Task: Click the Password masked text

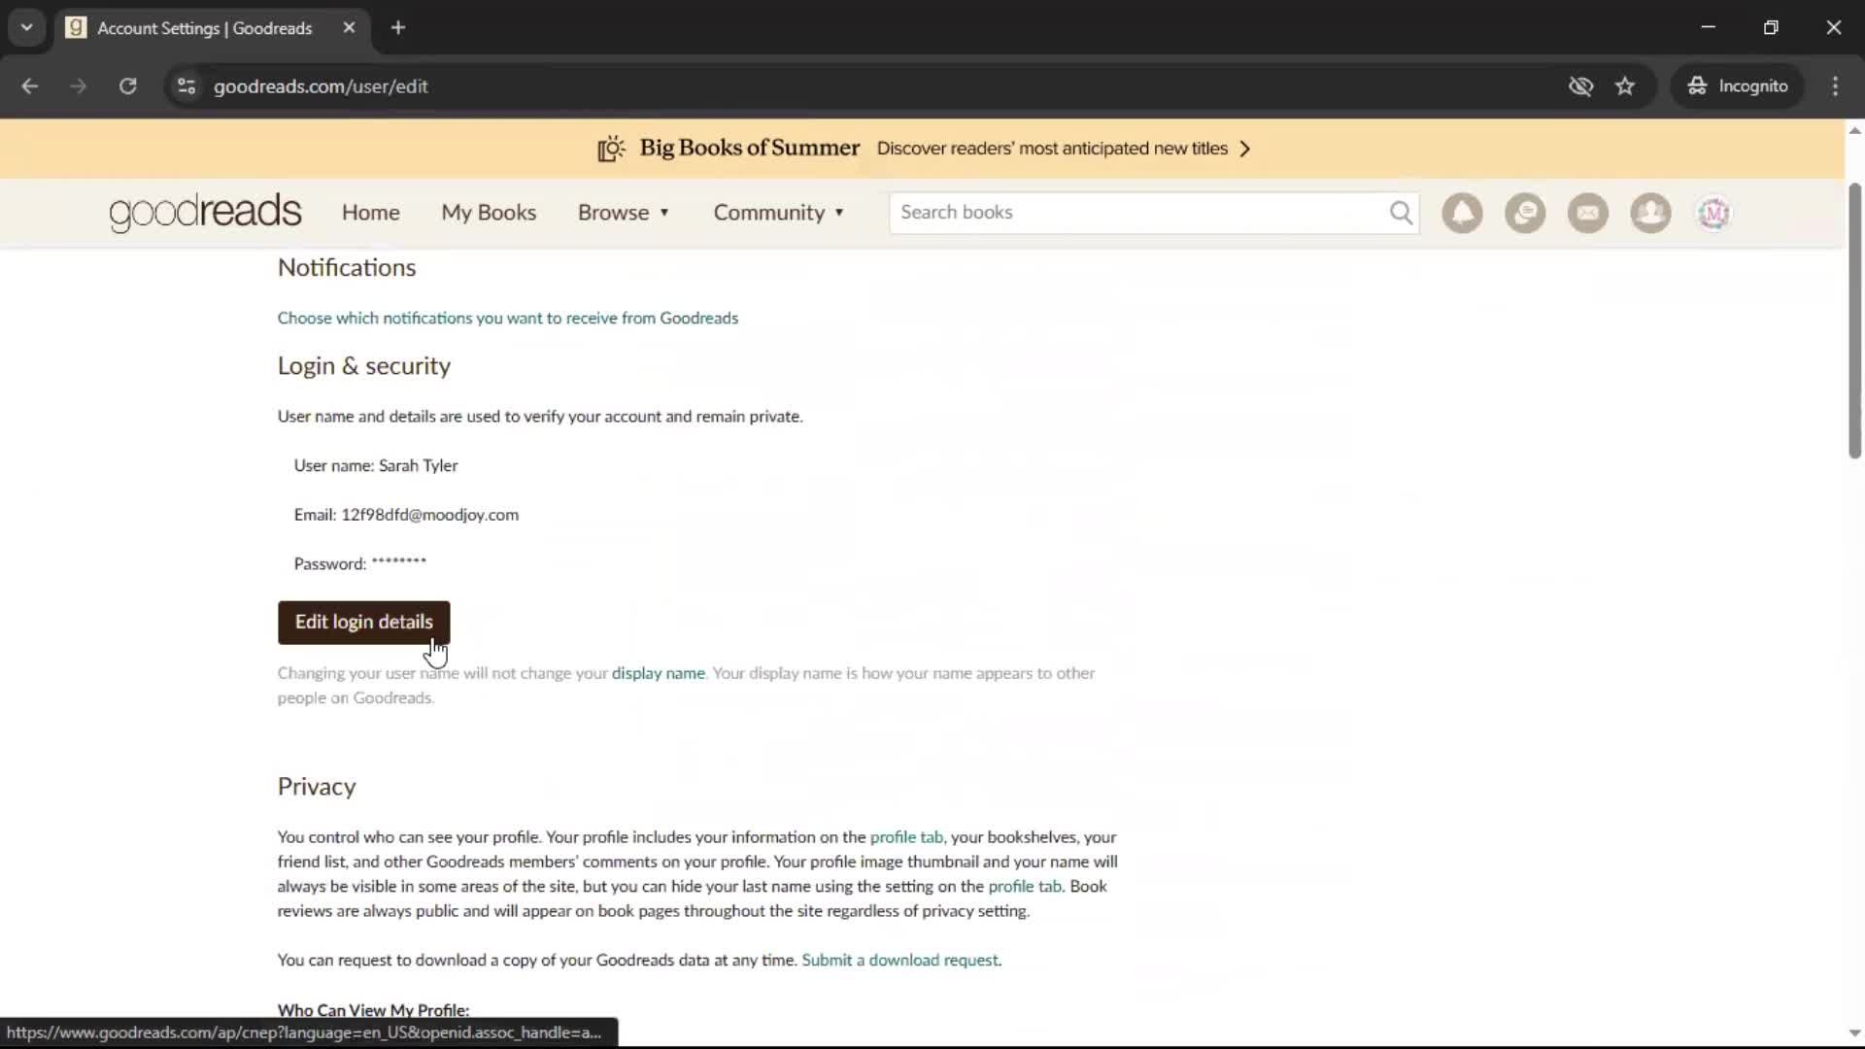Action: tap(398, 563)
